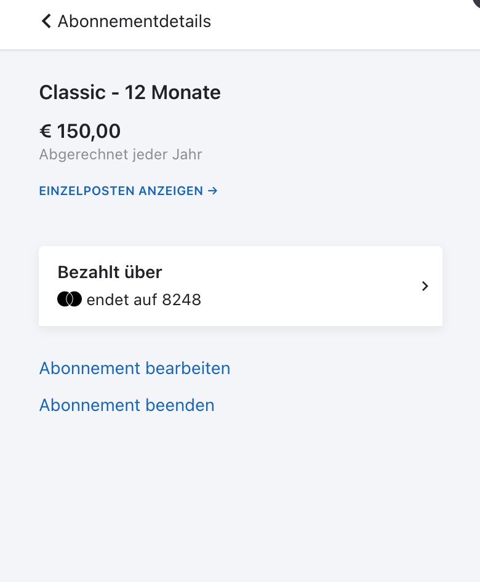Select Abonnement bearbeiten

[135, 368]
